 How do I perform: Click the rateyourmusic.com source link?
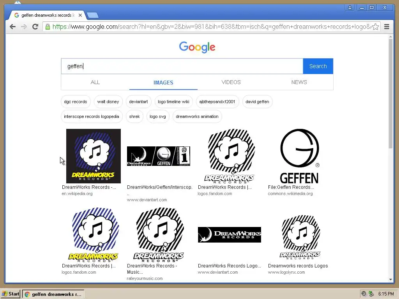(145, 279)
